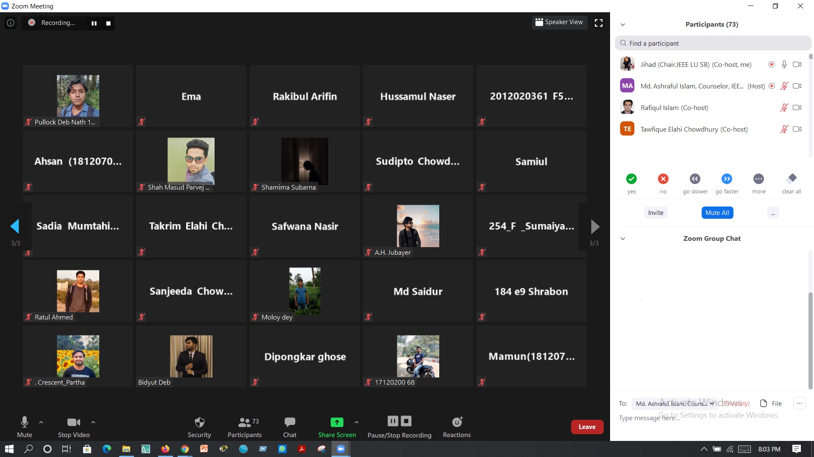Click the red Leave button
Viewport: 814px width, 457px height.
click(x=587, y=427)
